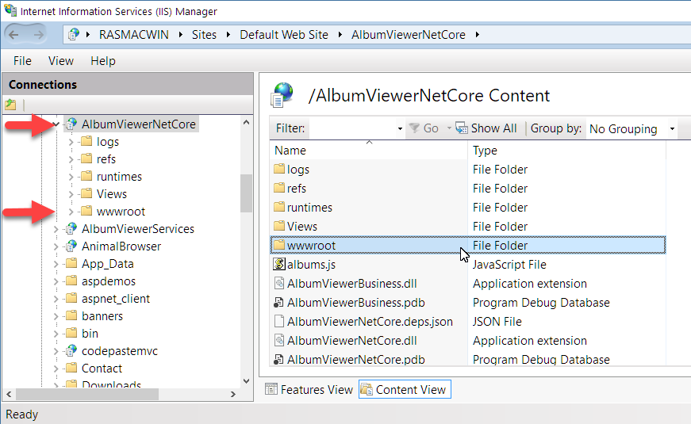
Task: Open the File menu
Action: pyautogui.click(x=22, y=61)
